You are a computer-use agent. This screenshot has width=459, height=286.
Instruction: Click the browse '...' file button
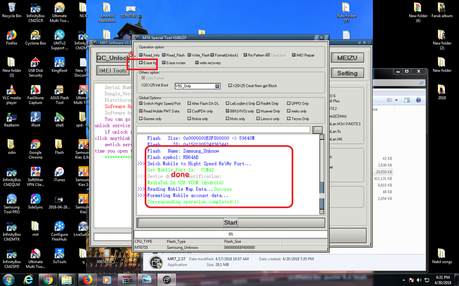tap(317, 130)
